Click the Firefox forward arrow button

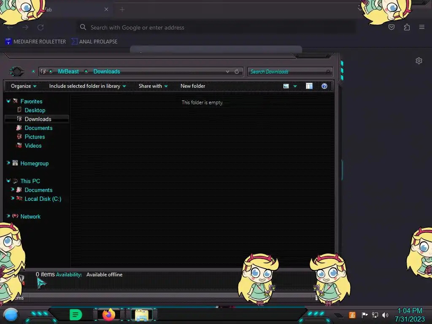(x=25, y=27)
